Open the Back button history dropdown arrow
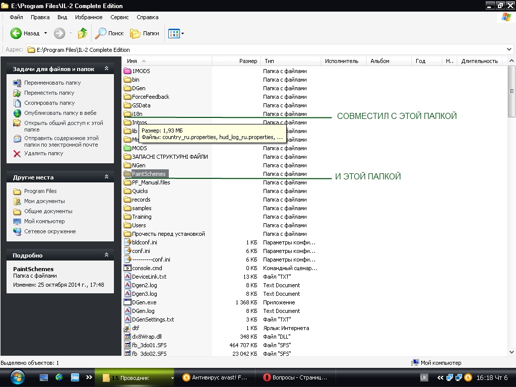The height and width of the screenshot is (387, 516). click(45, 33)
